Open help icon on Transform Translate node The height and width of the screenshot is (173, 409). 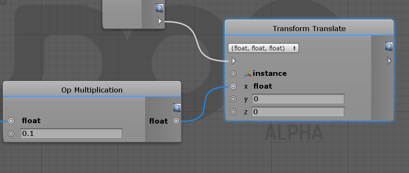[x=389, y=46]
